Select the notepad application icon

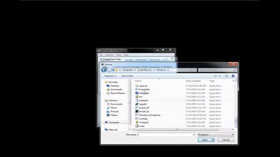tap(137, 100)
